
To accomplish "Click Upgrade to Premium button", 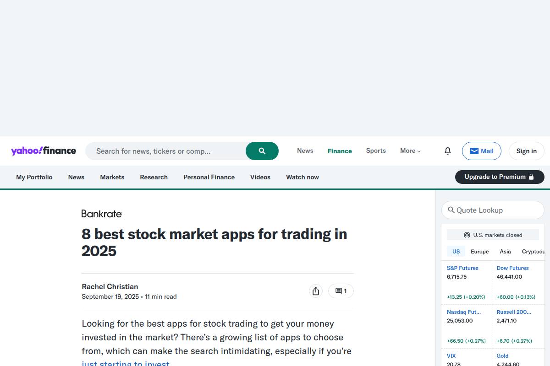I will pos(499,177).
